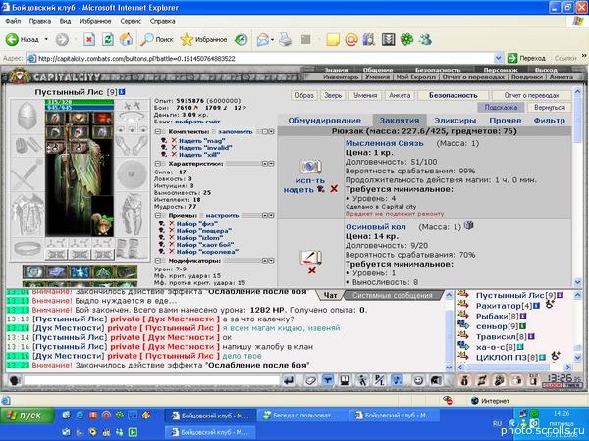589x441 pixels.
Task: Click the empty belt equipment slot
Action: (27, 248)
